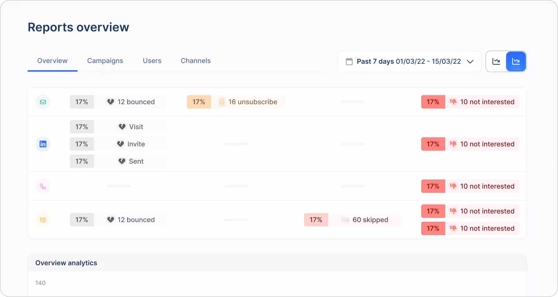Open the Users tab
This screenshot has width=558, height=297.
pyautogui.click(x=152, y=61)
